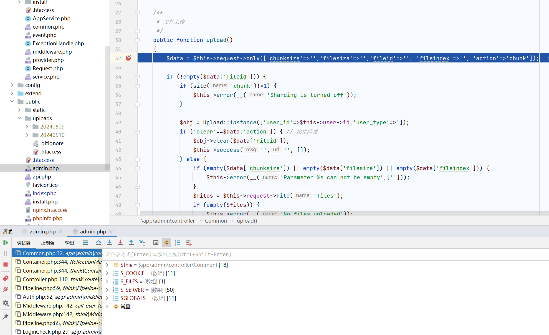Click the Show Execution Point icon
This screenshot has width=549, height=335.
[x=85, y=243]
